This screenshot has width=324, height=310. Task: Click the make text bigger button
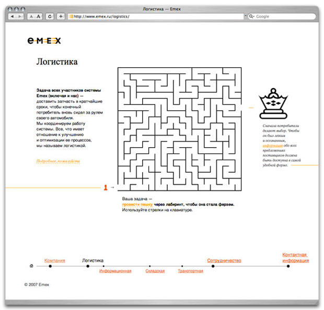point(39,17)
